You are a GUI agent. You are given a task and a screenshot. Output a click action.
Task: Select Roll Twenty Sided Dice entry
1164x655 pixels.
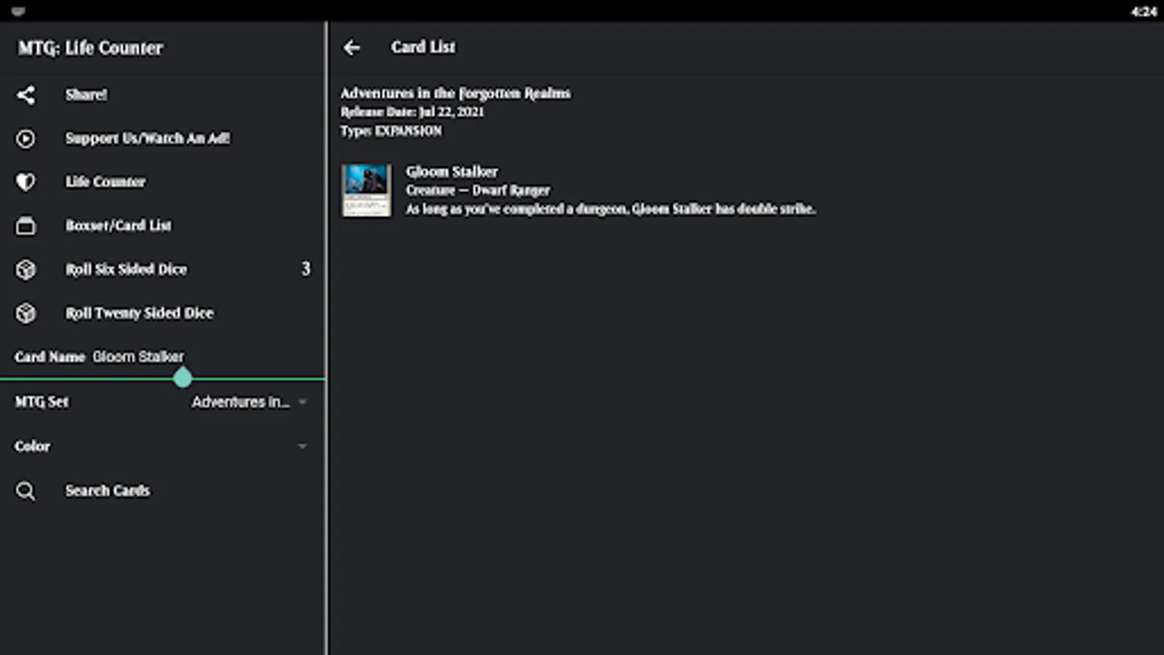click(140, 313)
